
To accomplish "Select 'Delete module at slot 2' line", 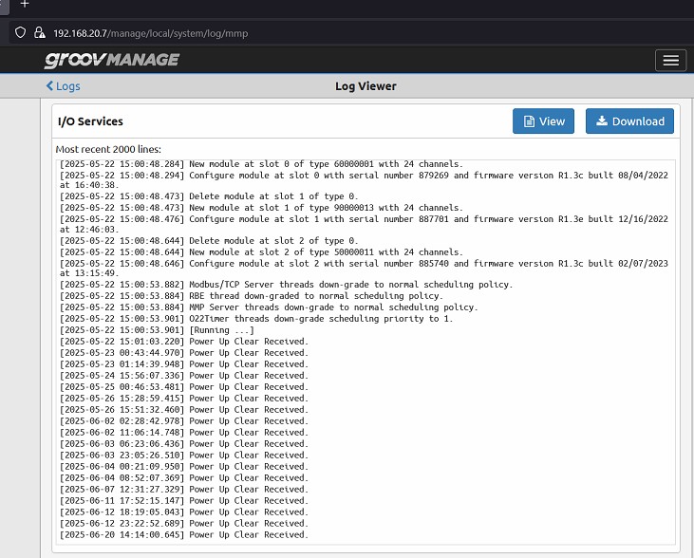I will point(209,241).
